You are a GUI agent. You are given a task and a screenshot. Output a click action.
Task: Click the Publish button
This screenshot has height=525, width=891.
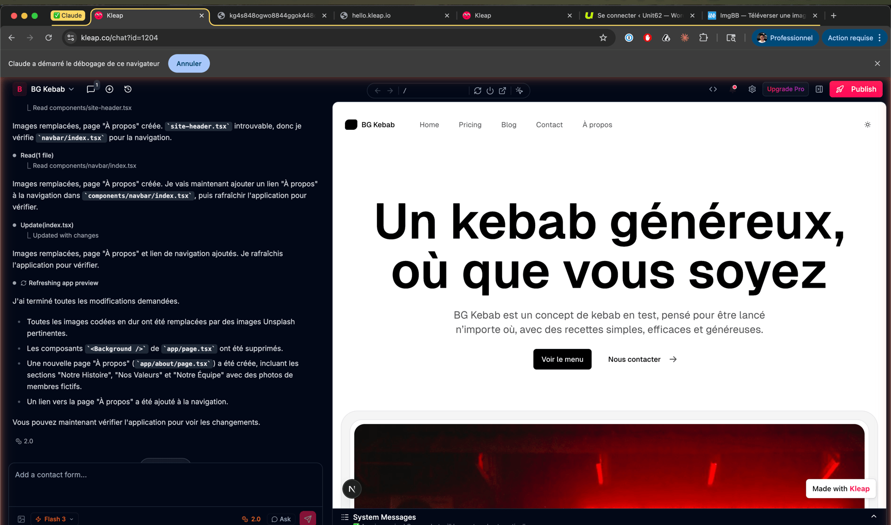pyautogui.click(x=856, y=89)
